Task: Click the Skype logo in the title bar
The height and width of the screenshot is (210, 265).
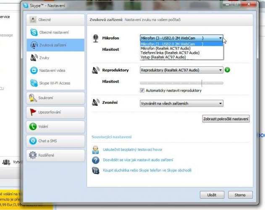Action: point(26,5)
